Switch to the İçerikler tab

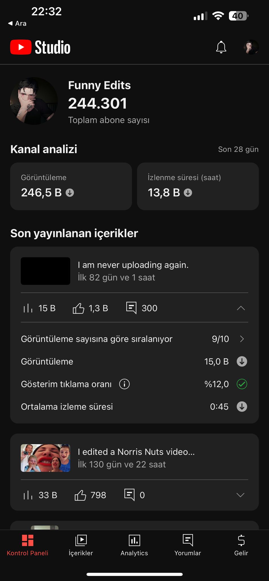(x=81, y=545)
